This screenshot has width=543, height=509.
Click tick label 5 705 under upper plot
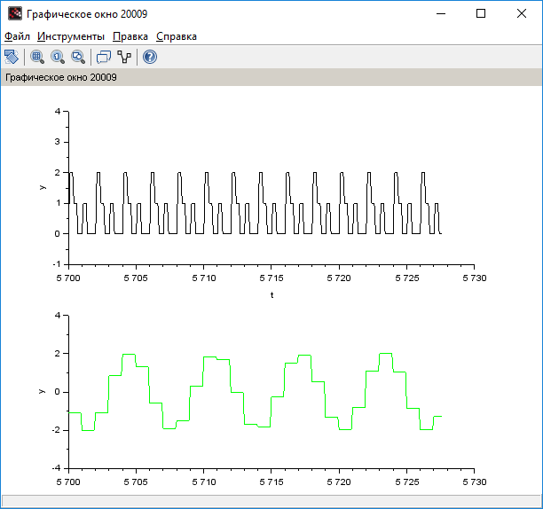(x=136, y=278)
